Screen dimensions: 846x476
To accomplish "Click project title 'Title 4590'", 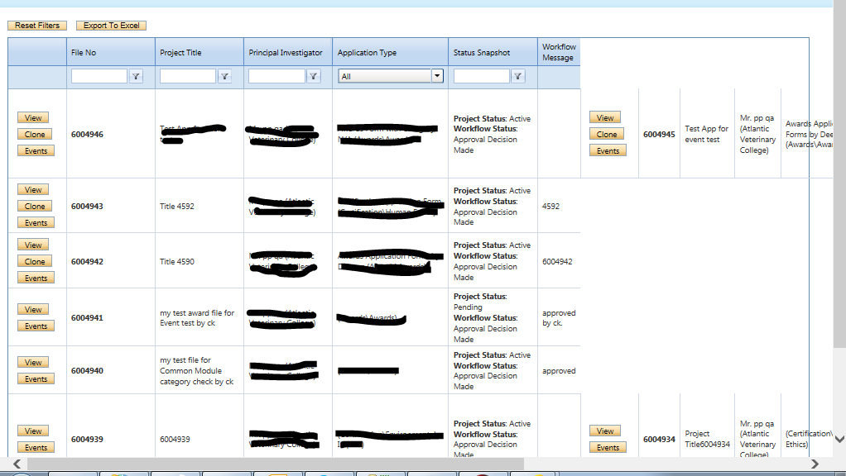I will coord(177,262).
